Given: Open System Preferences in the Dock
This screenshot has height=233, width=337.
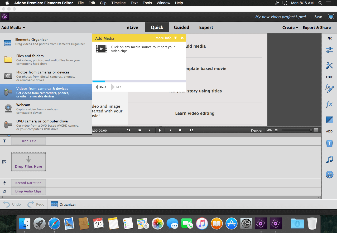Looking at the screenshot, I should click(247, 224).
